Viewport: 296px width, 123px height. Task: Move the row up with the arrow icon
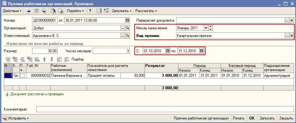coord(44,60)
